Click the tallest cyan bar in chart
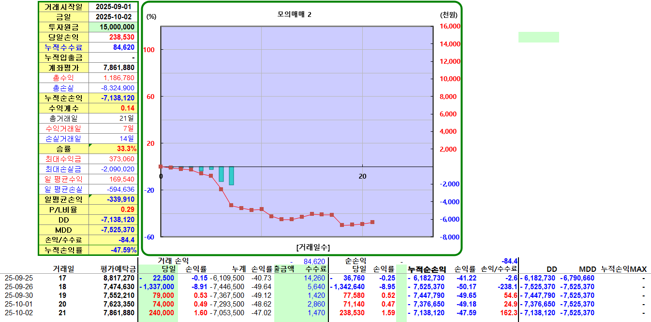Screen dimensions: 651x322 pyautogui.click(x=232, y=176)
